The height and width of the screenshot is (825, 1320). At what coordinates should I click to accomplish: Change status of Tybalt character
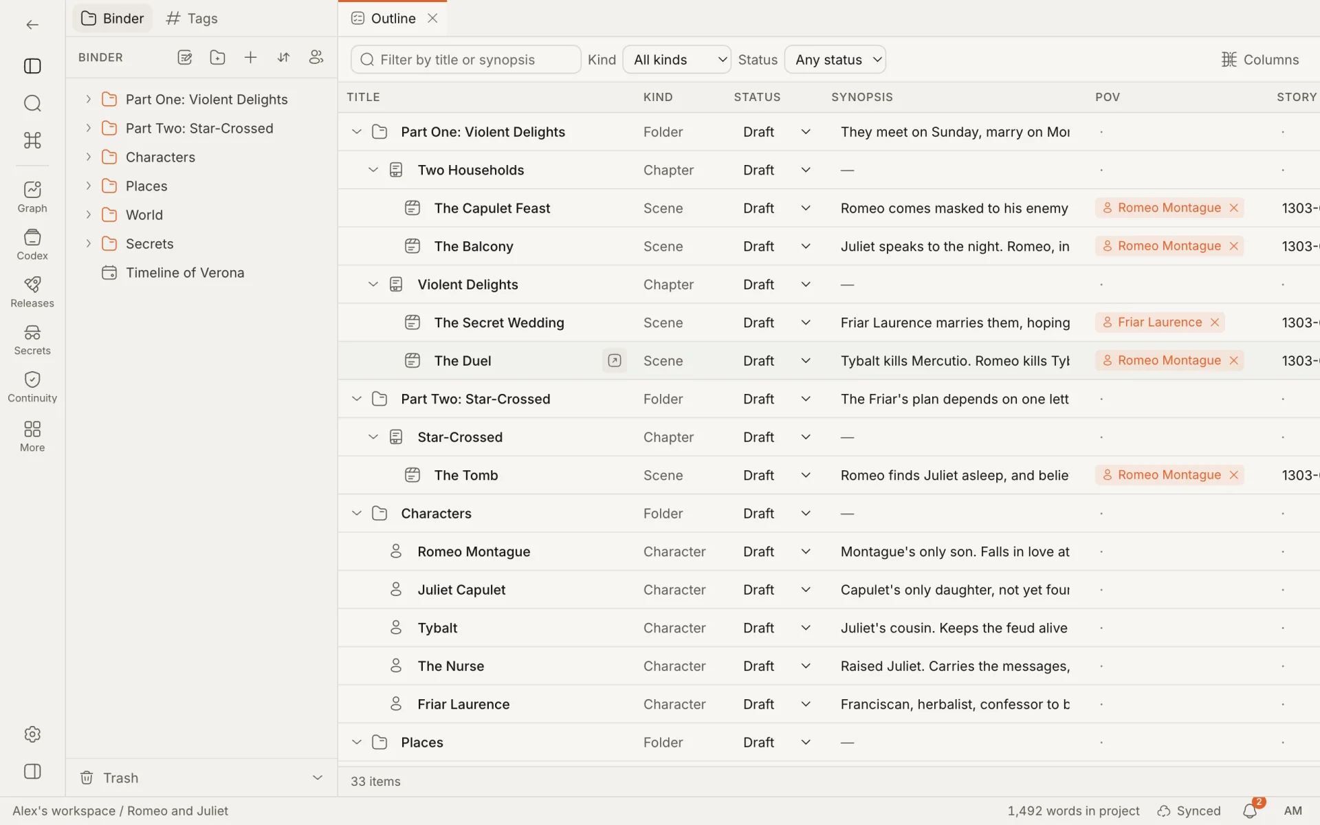[777, 628]
